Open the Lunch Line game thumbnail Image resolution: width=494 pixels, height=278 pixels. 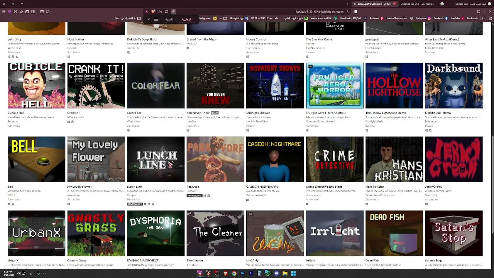click(x=156, y=159)
